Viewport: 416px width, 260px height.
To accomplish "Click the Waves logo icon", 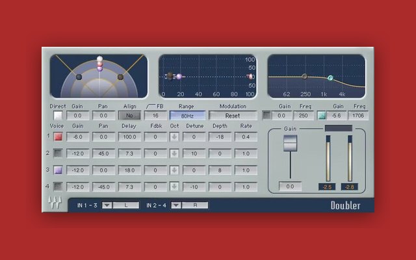I will click(x=55, y=203).
